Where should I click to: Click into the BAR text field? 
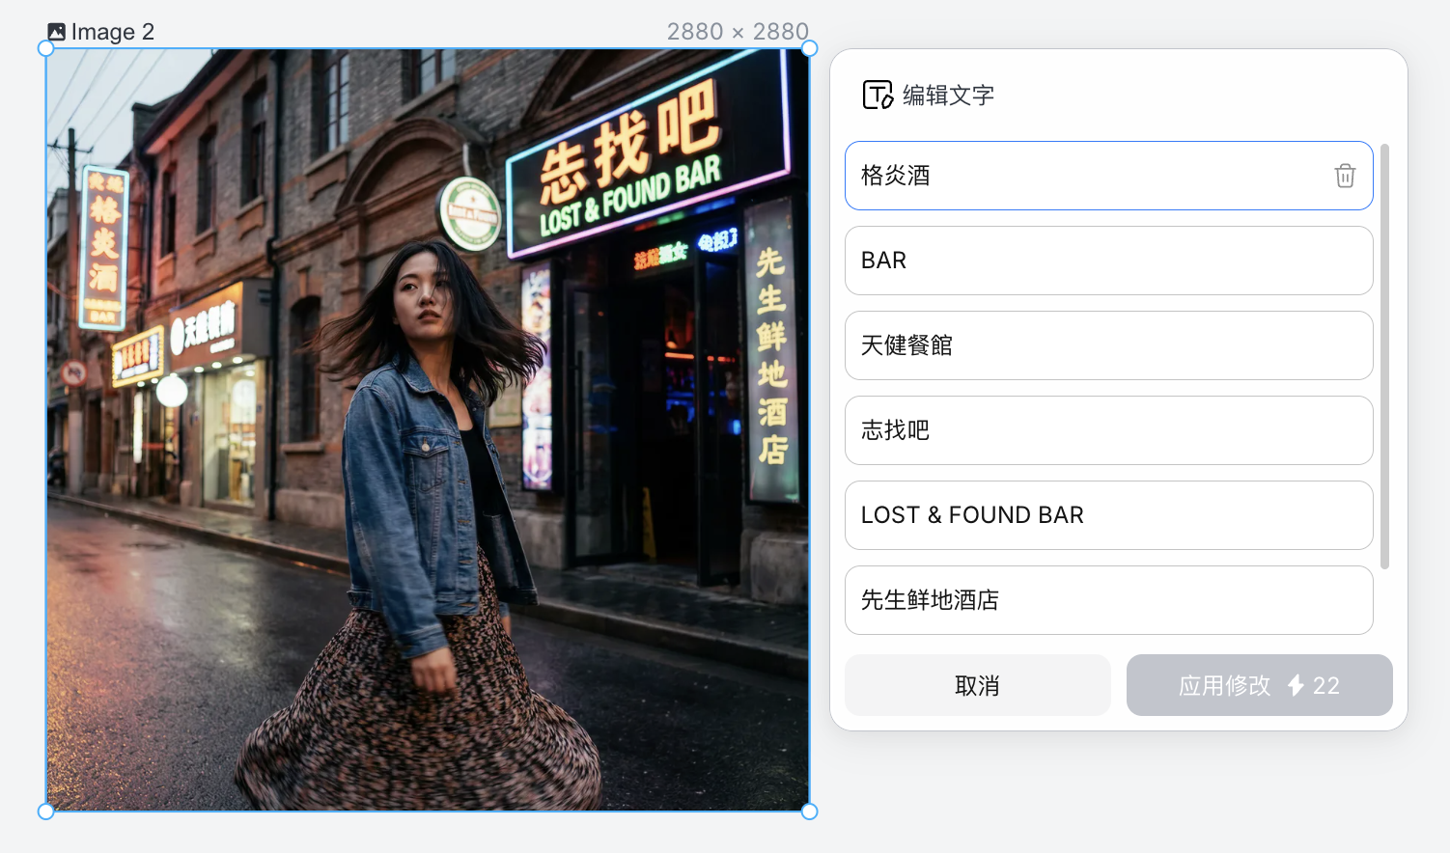tap(1108, 261)
